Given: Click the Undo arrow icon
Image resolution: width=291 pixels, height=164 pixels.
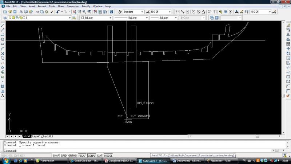Looking at the screenshot, I should (x=58, y=12).
